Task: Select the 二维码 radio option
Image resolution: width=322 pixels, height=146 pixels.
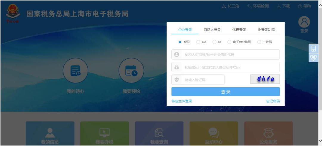Action: [259, 42]
